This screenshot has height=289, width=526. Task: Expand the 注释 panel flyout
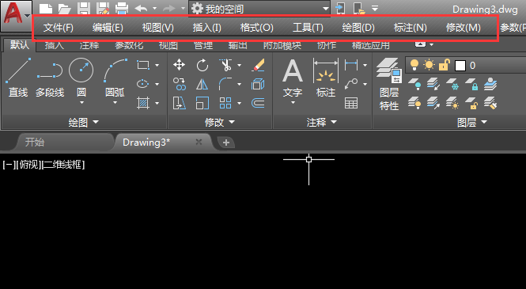coord(321,122)
